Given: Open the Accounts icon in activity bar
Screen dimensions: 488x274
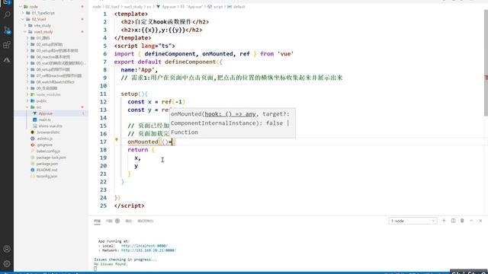Looking at the screenshot, I should coord(7,249).
